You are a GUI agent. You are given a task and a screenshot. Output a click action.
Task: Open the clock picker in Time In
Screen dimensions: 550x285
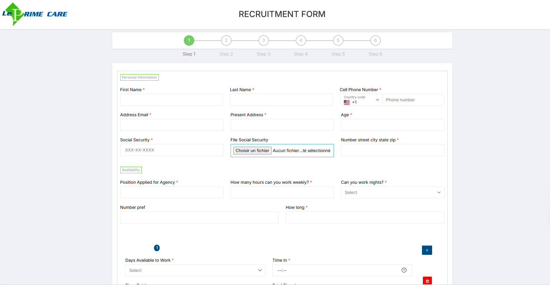(x=404, y=270)
